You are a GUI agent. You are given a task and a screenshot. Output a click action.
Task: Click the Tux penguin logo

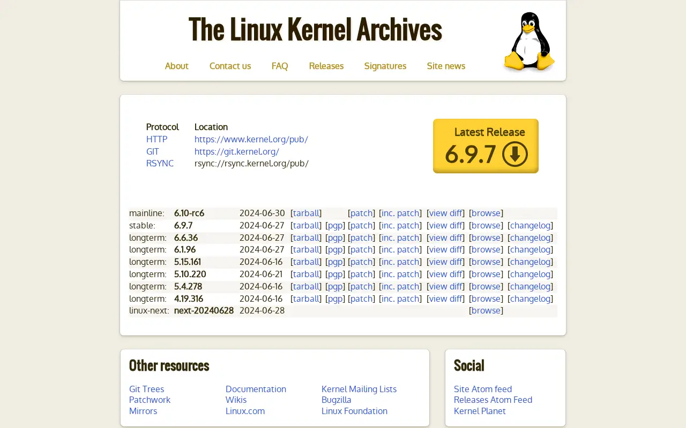tap(529, 41)
